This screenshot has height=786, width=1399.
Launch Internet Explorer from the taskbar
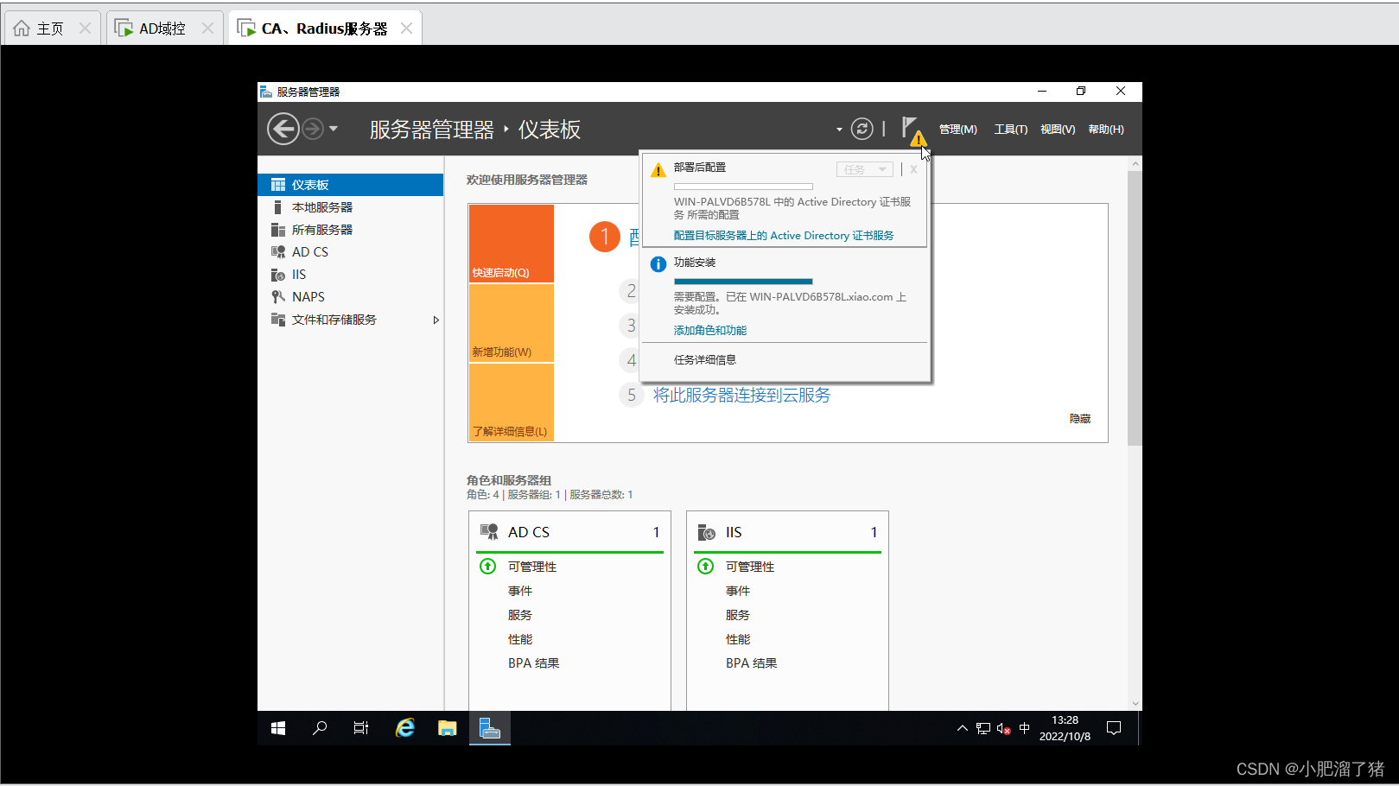tap(404, 729)
